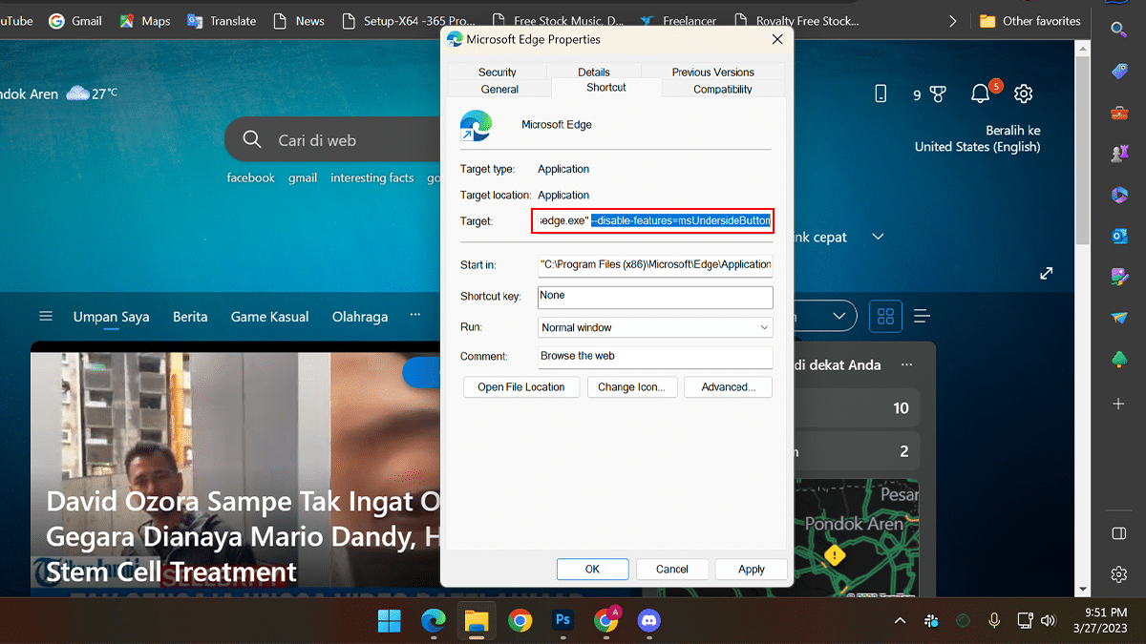Viewport: 1146px width, 644px height.
Task: Click the Open File Location button
Action: point(520,386)
